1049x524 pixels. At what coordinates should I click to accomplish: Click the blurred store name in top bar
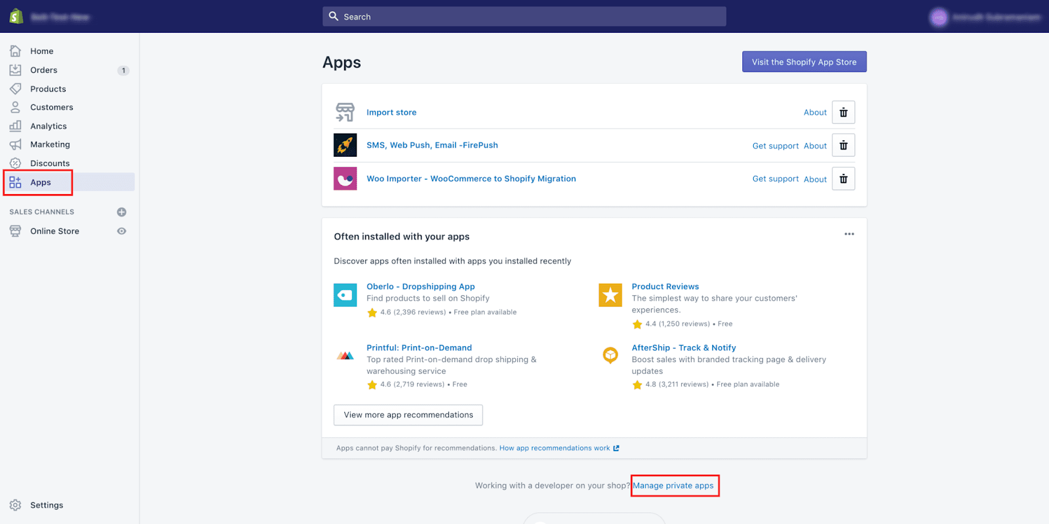(60, 17)
